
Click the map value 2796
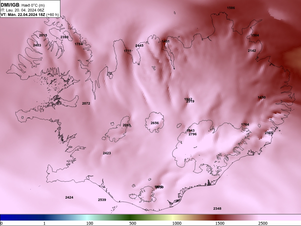click(x=193, y=134)
